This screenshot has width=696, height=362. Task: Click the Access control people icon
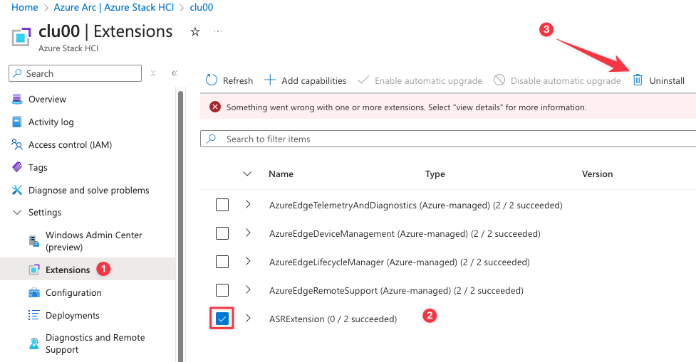click(x=17, y=144)
